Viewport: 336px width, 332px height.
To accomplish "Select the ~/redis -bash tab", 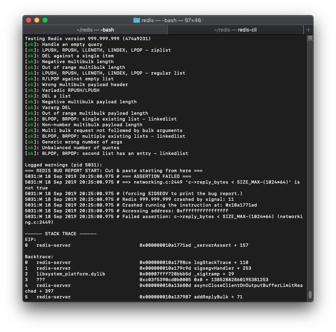I will [x=95, y=30].
